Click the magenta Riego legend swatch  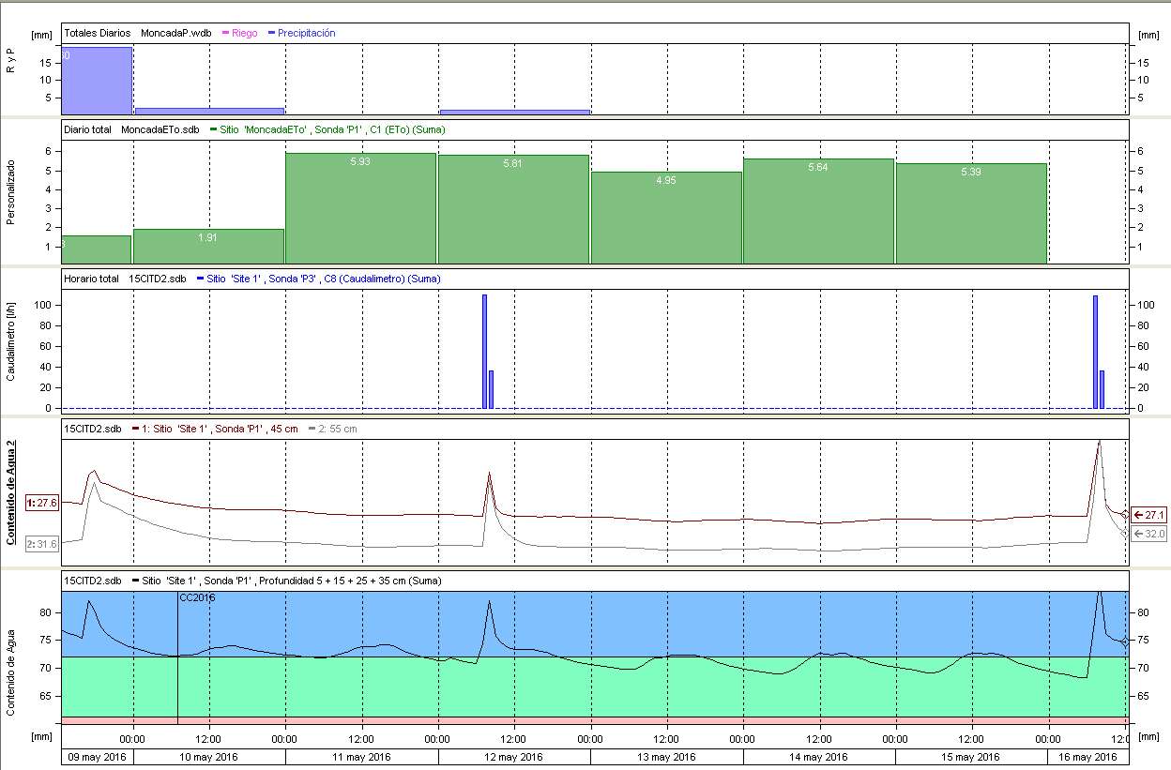(x=226, y=33)
